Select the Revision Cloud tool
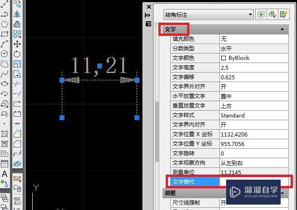 tap(4, 64)
